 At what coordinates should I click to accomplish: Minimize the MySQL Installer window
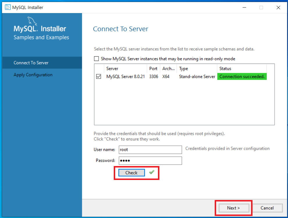pyautogui.click(x=244, y=7)
